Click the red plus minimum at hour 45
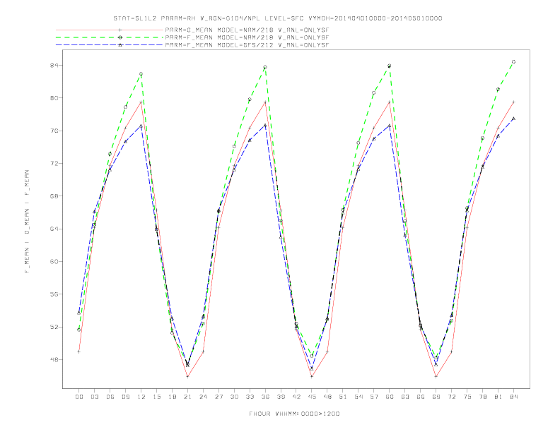The height and width of the screenshot is (432, 560). (312, 376)
